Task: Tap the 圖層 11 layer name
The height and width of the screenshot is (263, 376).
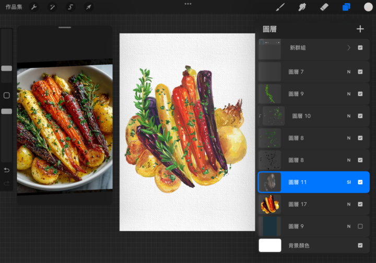Action: point(297,182)
